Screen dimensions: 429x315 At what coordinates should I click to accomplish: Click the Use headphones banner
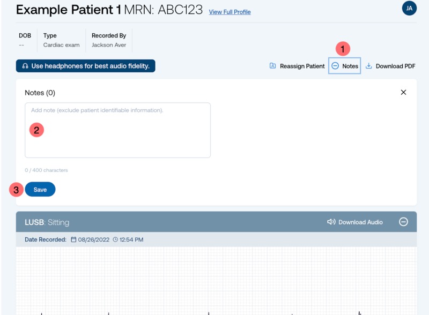(x=85, y=66)
